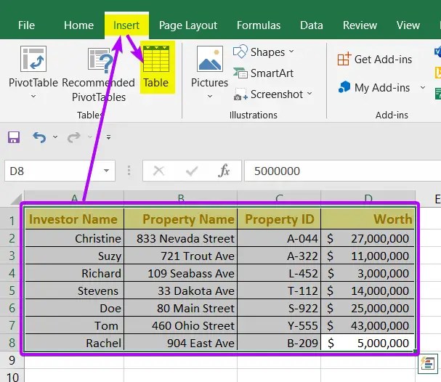Select cell with ID A-322
The height and width of the screenshot is (382, 441).
(x=279, y=256)
